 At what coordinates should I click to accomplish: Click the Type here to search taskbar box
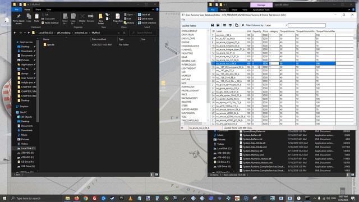[x=36, y=198]
